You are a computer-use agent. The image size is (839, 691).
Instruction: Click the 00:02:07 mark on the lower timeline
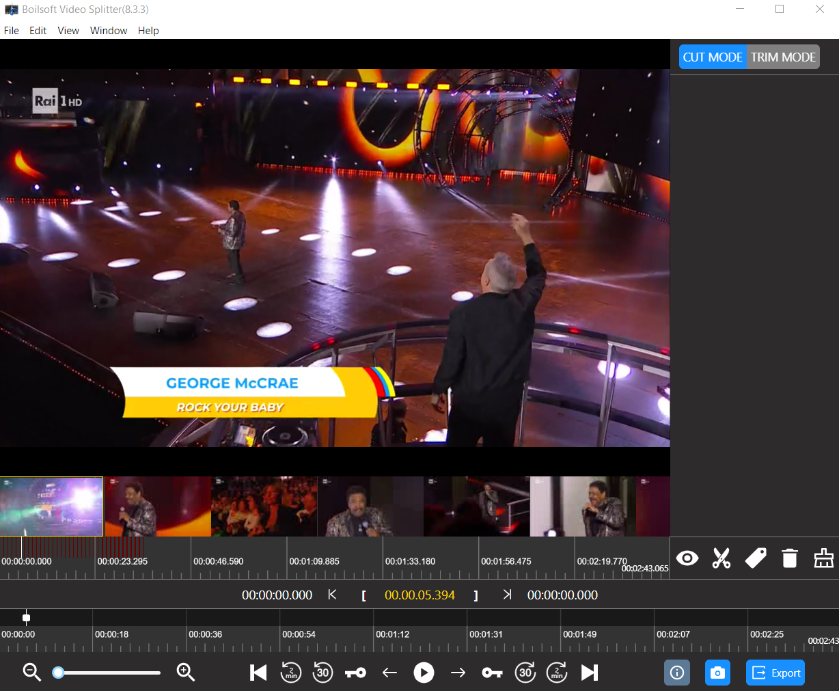[x=674, y=634]
